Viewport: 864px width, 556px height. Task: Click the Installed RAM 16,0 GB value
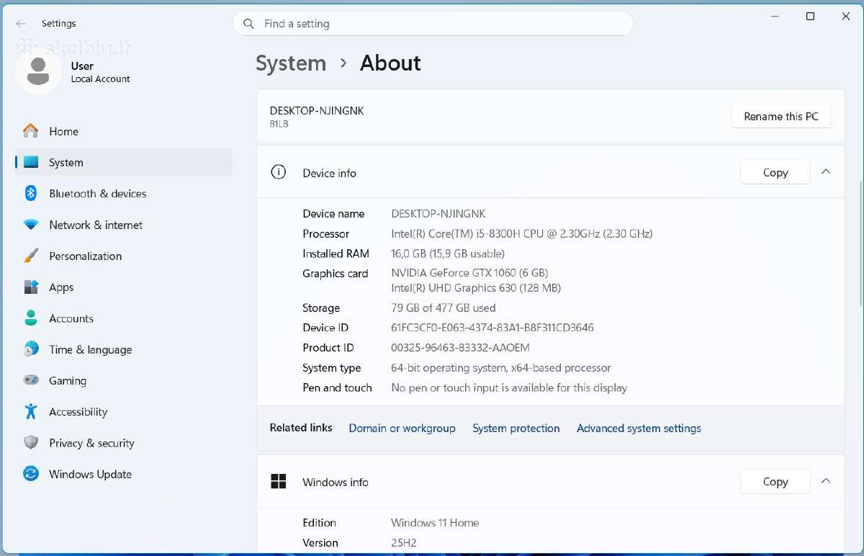(x=448, y=254)
